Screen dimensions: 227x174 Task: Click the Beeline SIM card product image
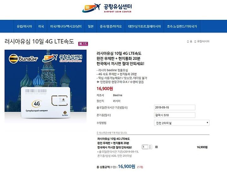[x=45, y=86]
